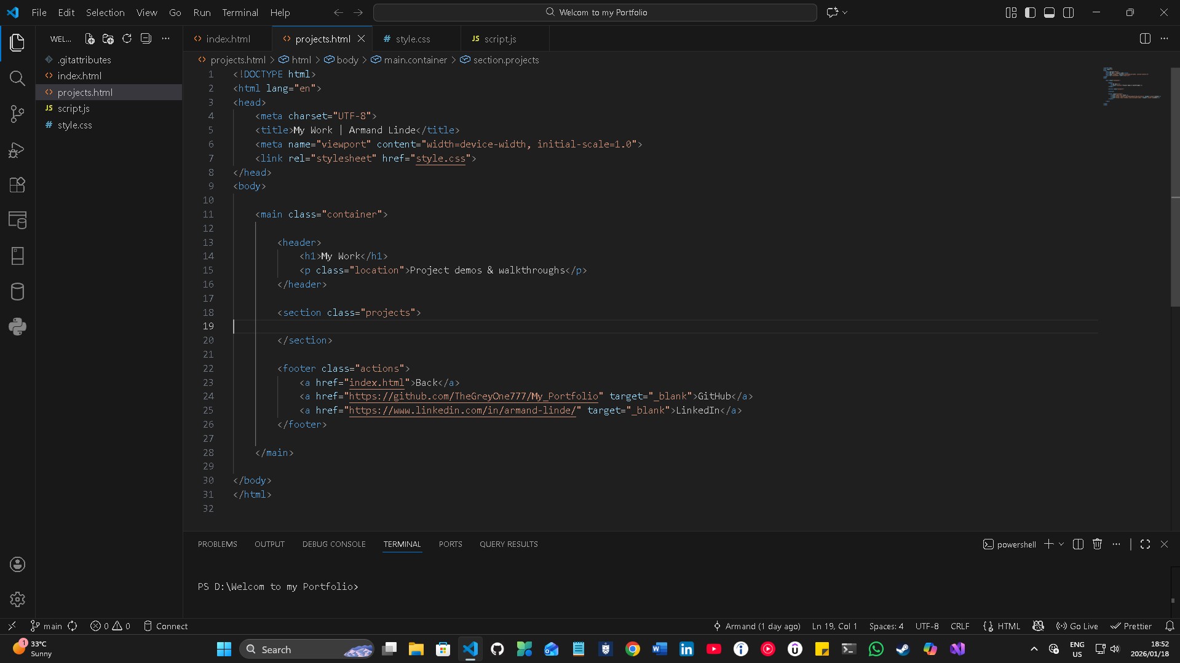Toggle the Panel visibility

coord(1049,12)
